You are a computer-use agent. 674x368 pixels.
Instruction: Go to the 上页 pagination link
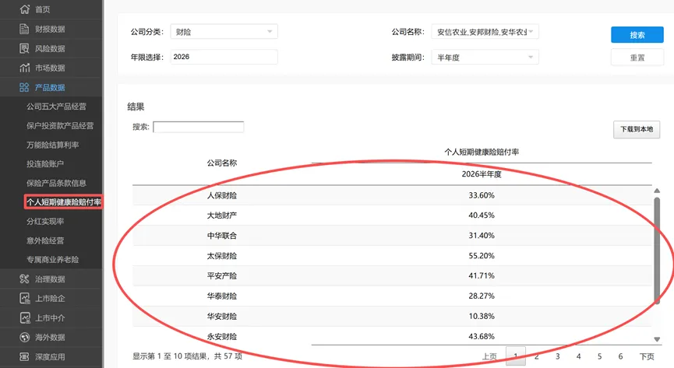489,356
